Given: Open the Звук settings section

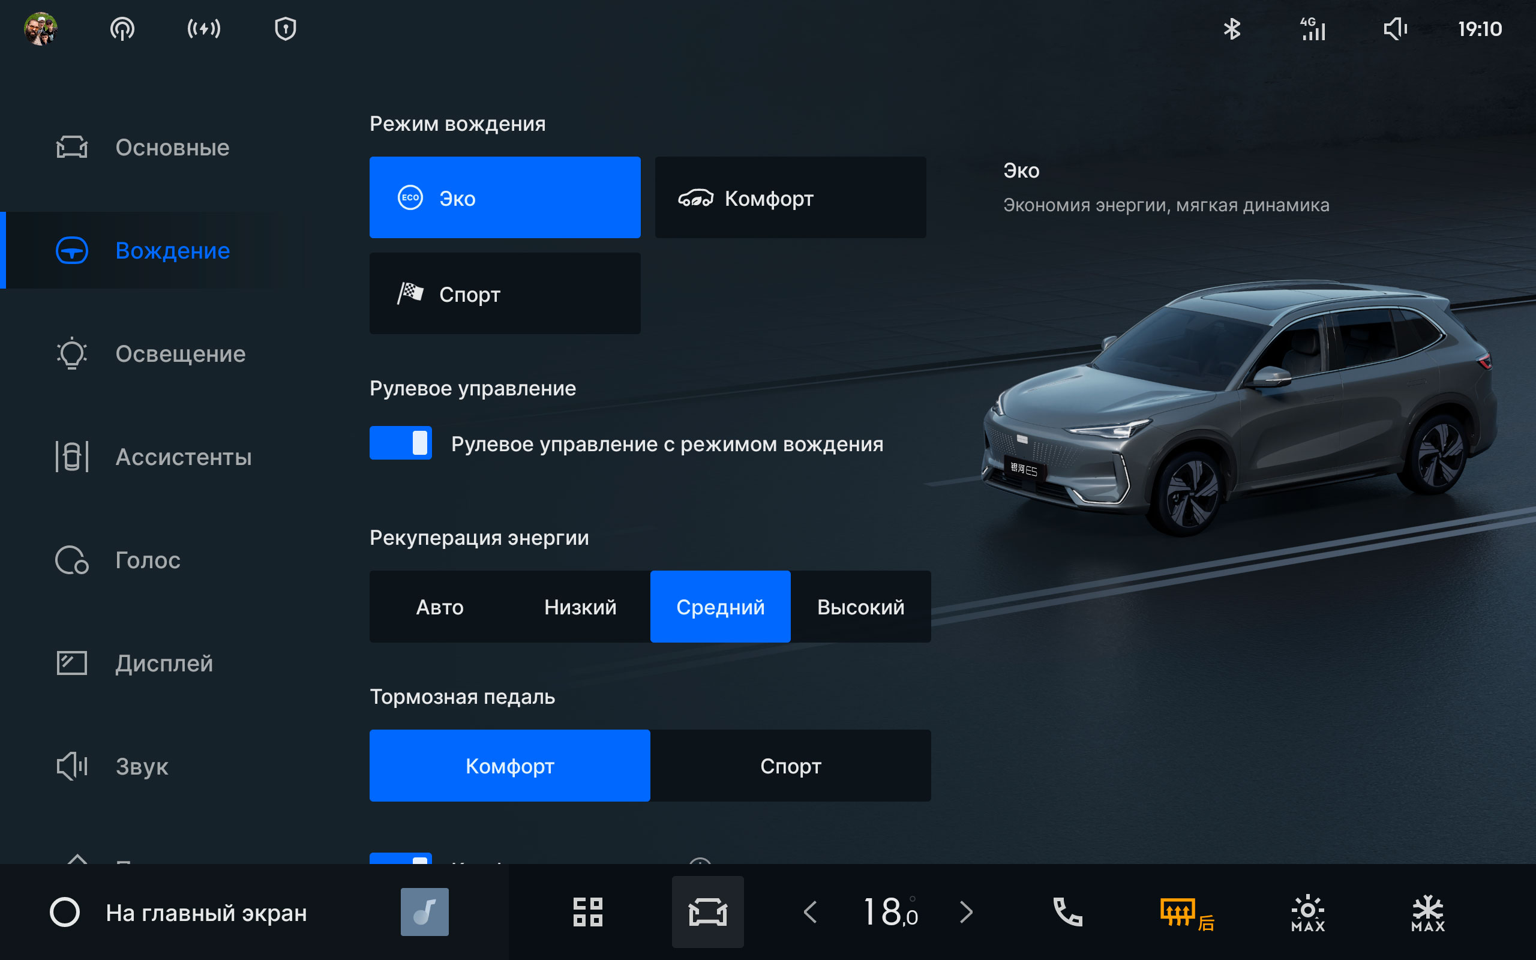Looking at the screenshot, I should click(x=141, y=766).
